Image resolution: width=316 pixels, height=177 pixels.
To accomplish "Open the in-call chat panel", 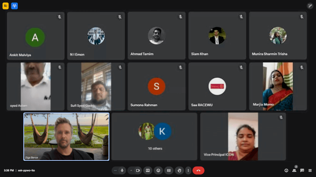I will pyautogui.click(x=302, y=170).
